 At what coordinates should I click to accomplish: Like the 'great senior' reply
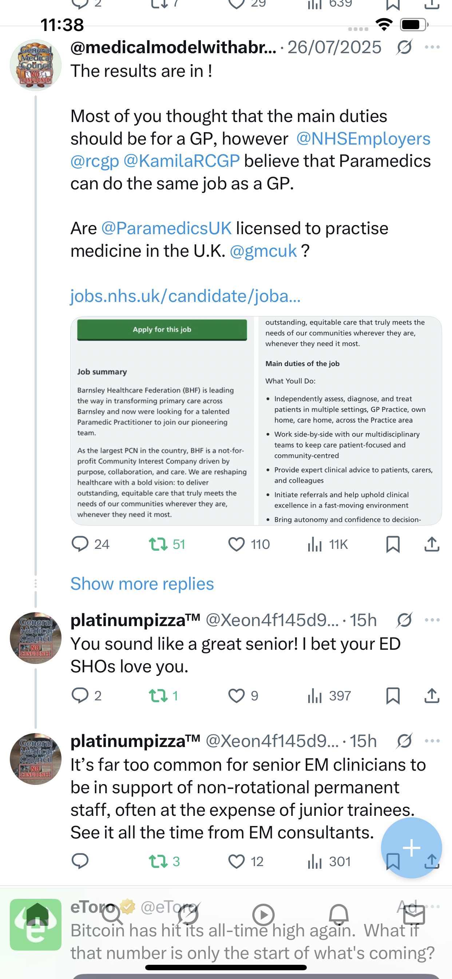pos(236,696)
